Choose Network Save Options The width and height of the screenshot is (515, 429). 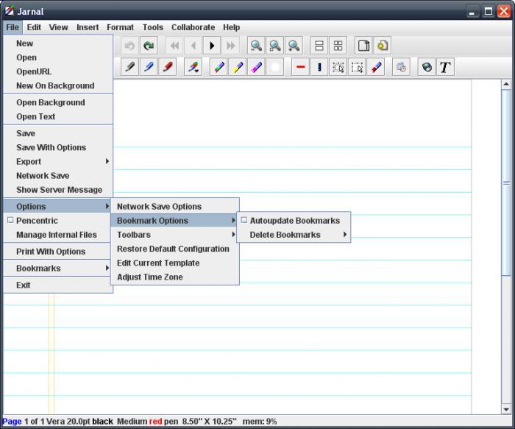coord(175,206)
